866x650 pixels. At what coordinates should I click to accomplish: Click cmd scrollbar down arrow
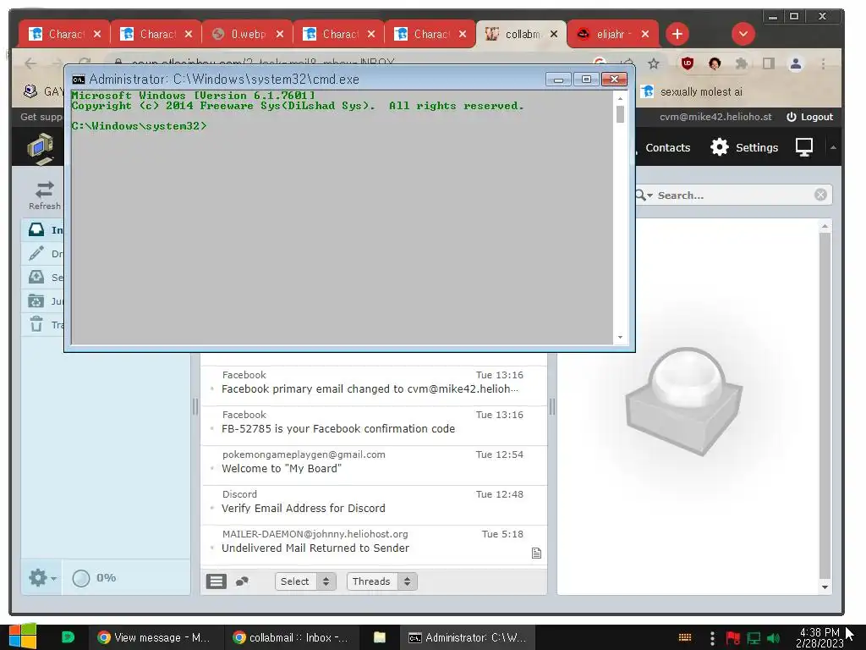pos(620,337)
